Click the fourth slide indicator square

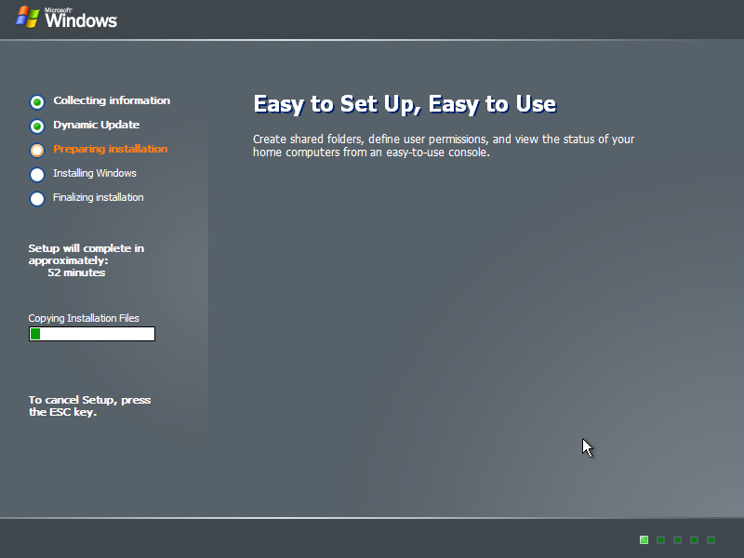694,540
